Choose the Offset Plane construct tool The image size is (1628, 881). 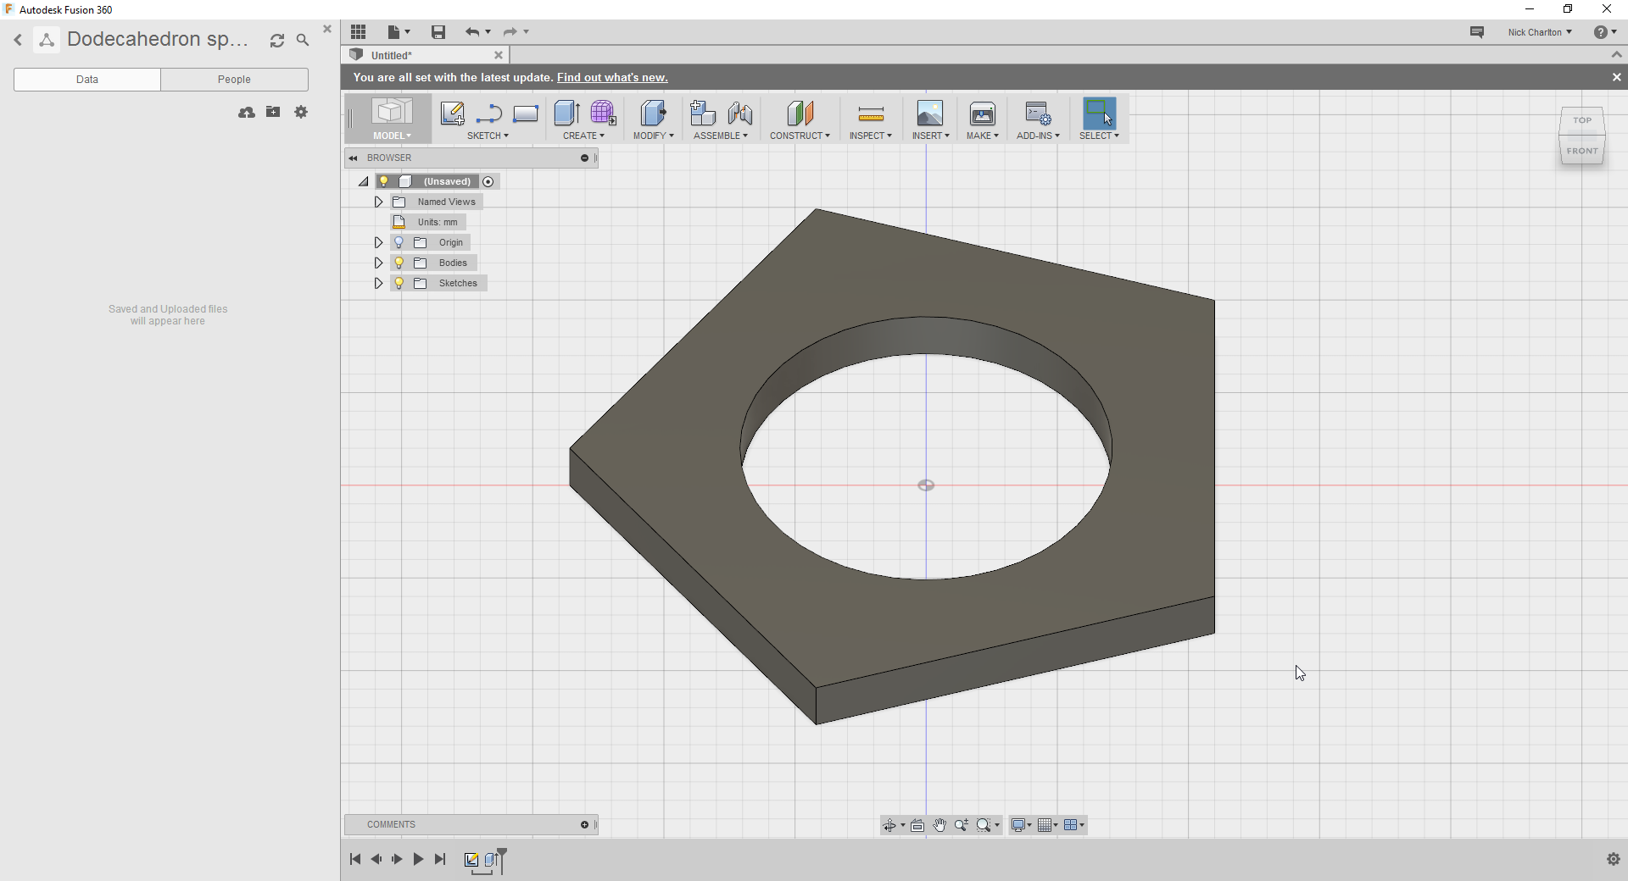(x=800, y=114)
